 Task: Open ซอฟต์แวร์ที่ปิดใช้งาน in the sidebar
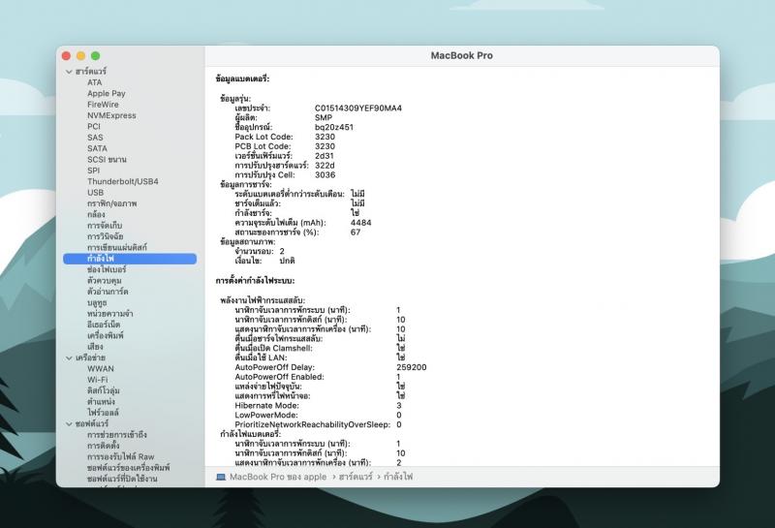[x=122, y=479]
